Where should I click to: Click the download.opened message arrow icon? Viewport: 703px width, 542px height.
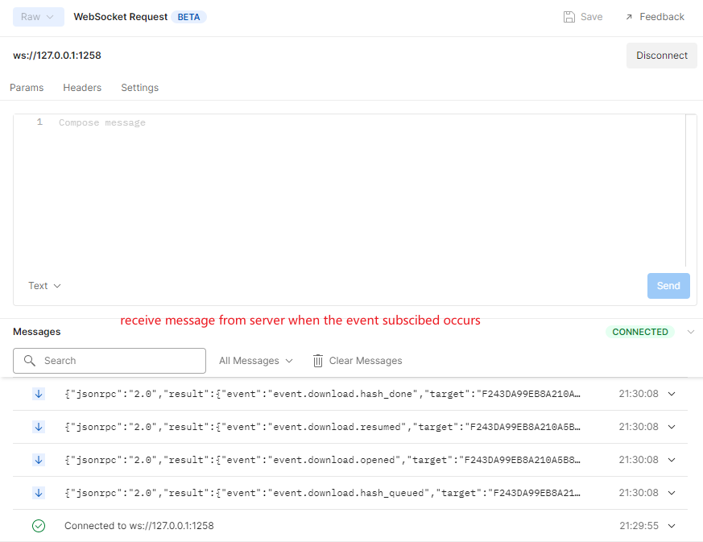point(39,460)
